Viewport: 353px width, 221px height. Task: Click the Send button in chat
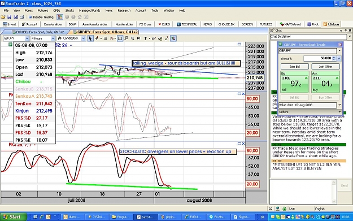pyautogui.click(x=344, y=185)
